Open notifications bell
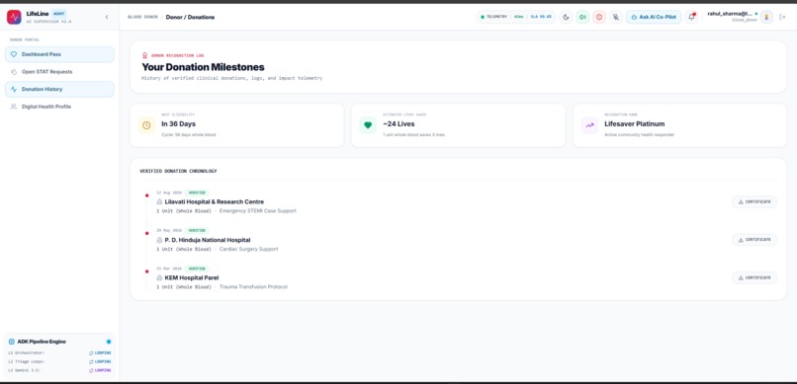797x384 pixels. tap(691, 17)
